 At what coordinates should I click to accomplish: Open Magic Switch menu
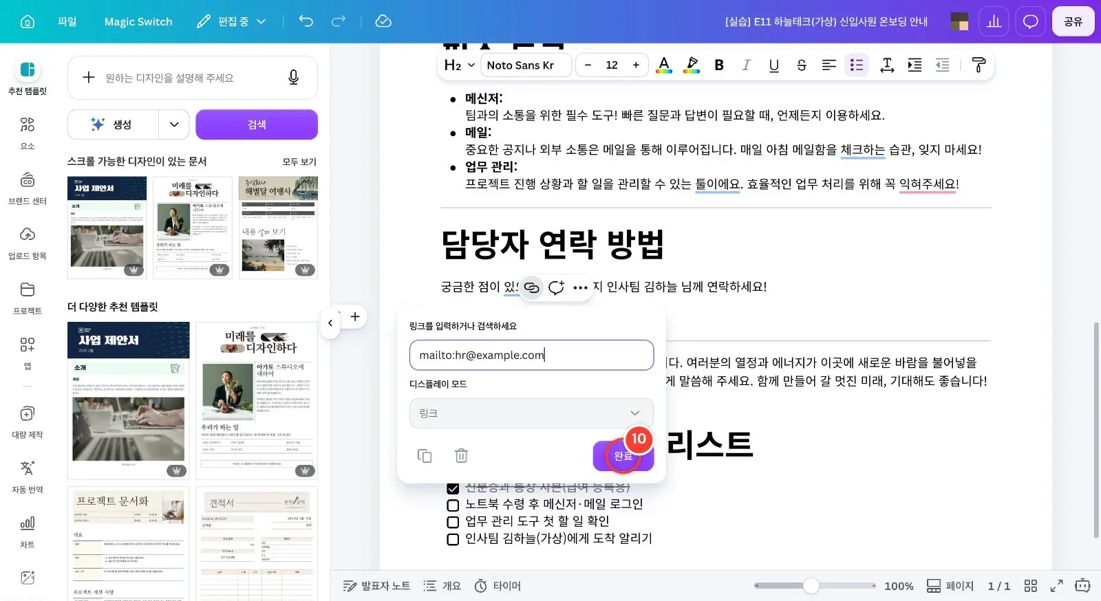click(138, 21)
